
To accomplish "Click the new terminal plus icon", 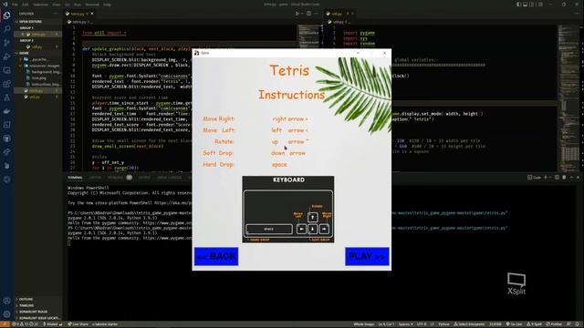I will point(546,178).
